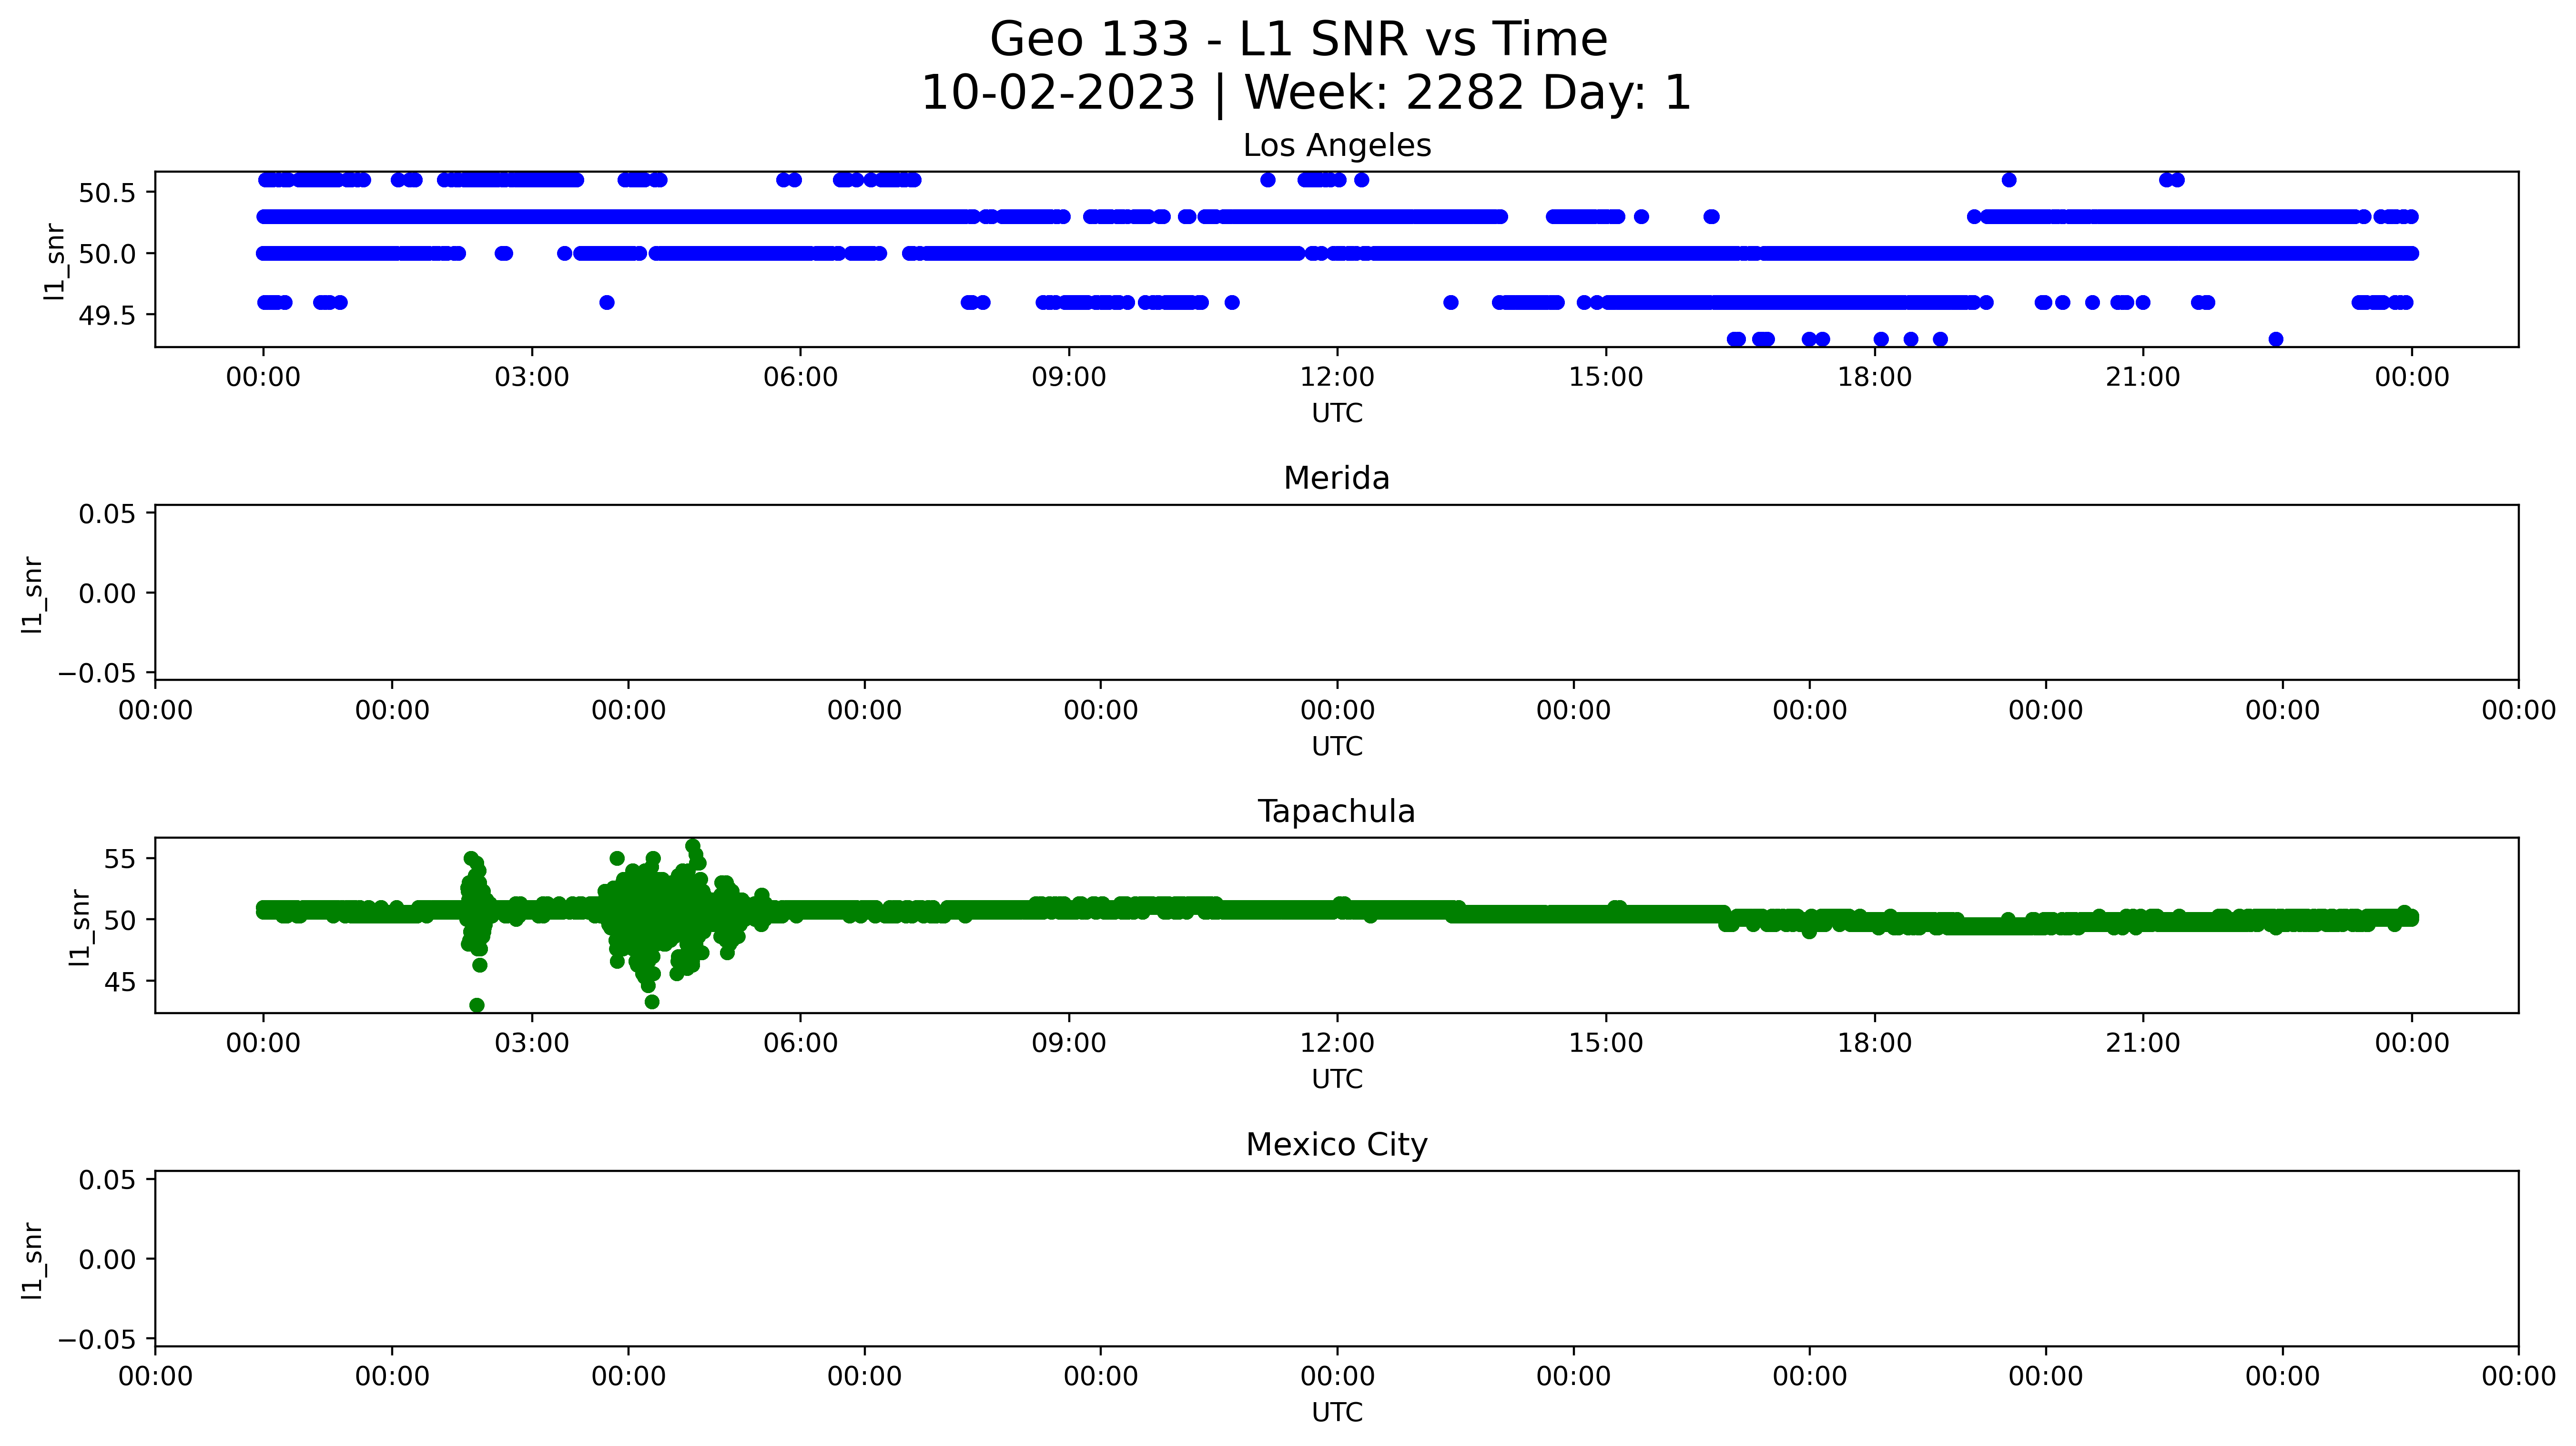
Task: Click the 15:00 x-axis tick under Los Angeles plot
Action: click(1606, 377)
